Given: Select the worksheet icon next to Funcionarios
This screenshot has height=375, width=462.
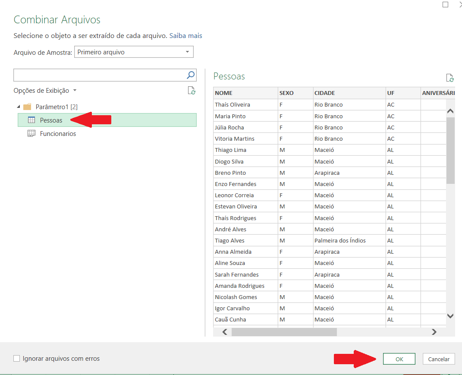Looking at the screenshot, I should click(x=31, y=134).
